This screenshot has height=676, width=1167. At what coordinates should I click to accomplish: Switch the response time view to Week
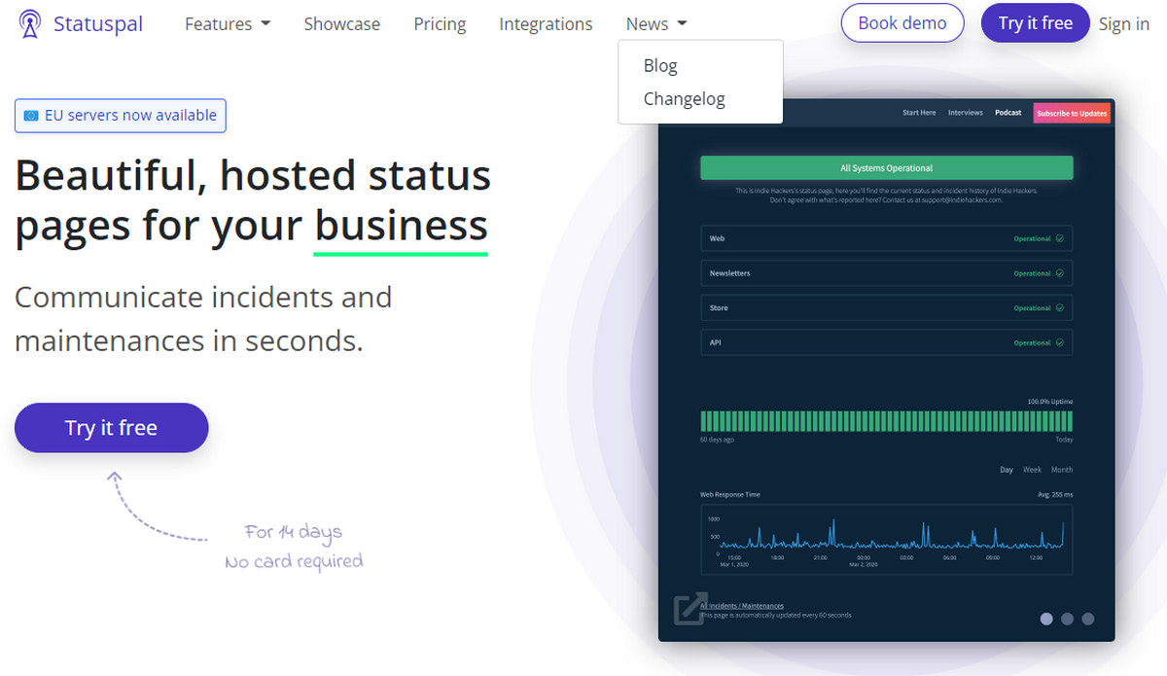click(1032, 470)
